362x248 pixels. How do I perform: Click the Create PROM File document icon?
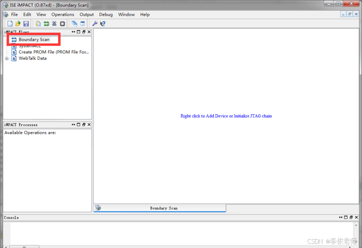pyautogui.click(x=14, y=52)
